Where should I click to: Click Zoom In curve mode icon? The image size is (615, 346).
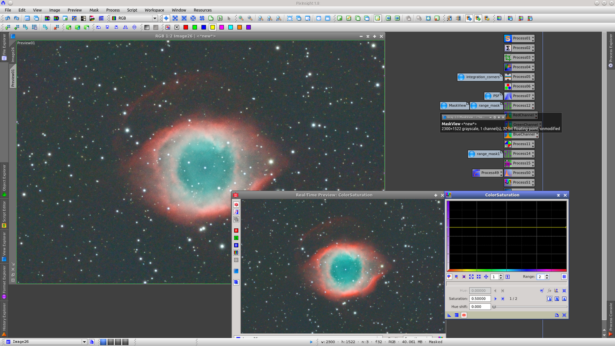pos(471,277)
